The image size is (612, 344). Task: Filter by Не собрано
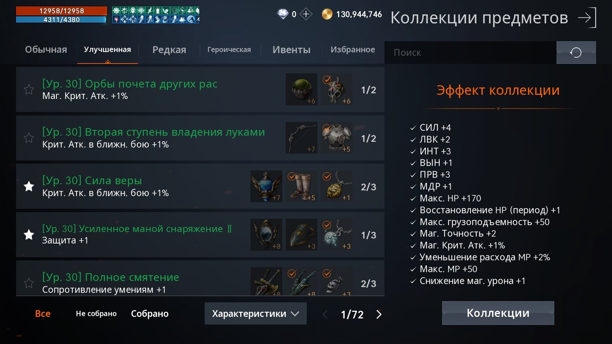click(96, 313)
